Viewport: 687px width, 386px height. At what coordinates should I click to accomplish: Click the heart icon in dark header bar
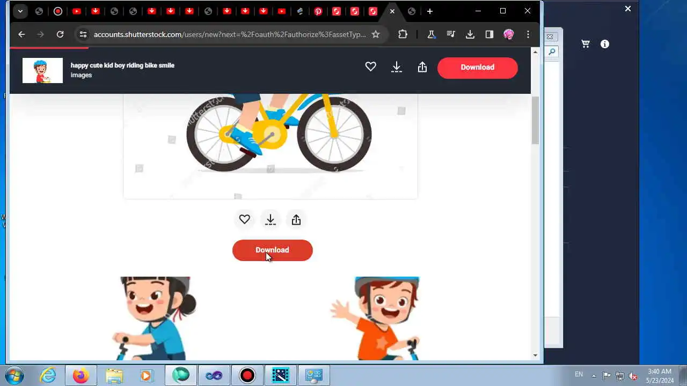(370, 66)
